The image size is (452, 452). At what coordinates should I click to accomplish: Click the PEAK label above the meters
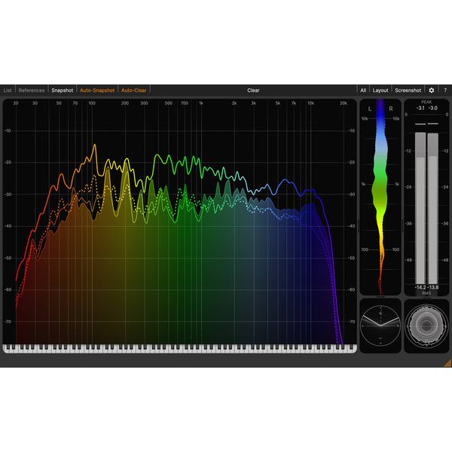coord(426,102)
